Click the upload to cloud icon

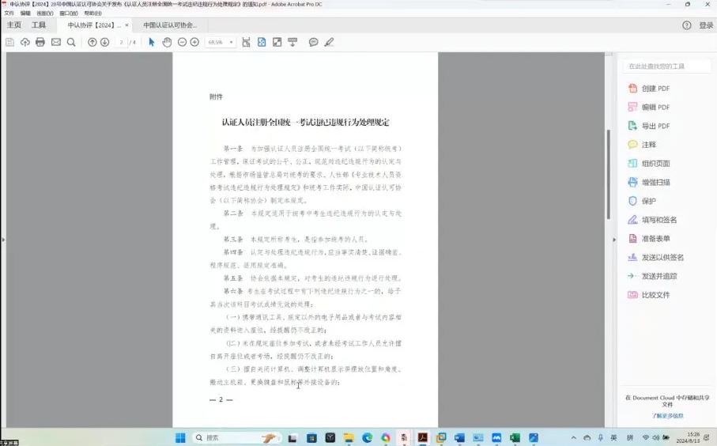click(x=25, y=42)
